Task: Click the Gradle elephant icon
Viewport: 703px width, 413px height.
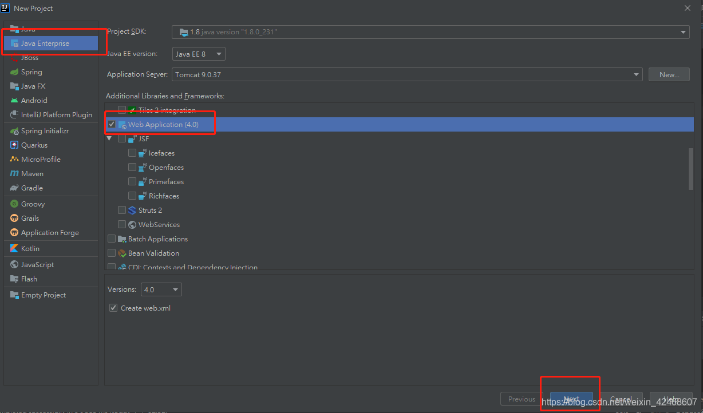Action: pos(14,188)
